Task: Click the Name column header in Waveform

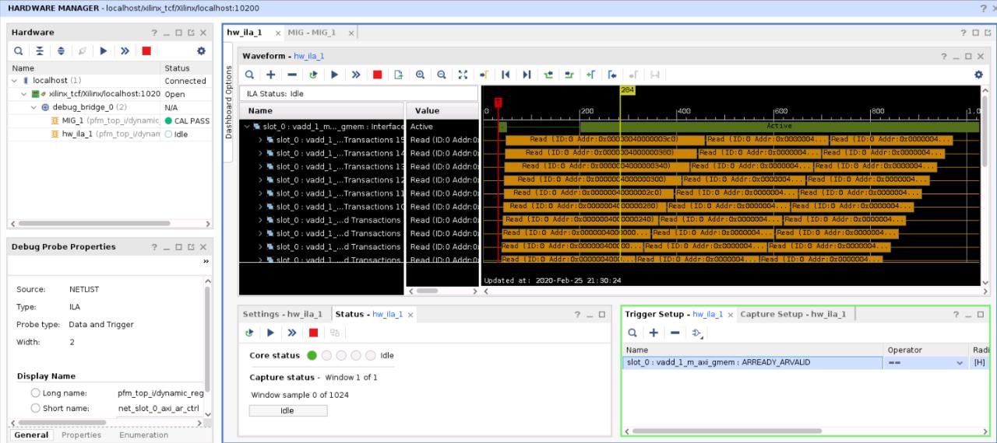Action: pos(322,111)
